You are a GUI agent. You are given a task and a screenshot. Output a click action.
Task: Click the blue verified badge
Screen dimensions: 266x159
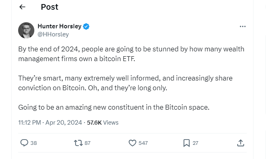tap(86, 26)
